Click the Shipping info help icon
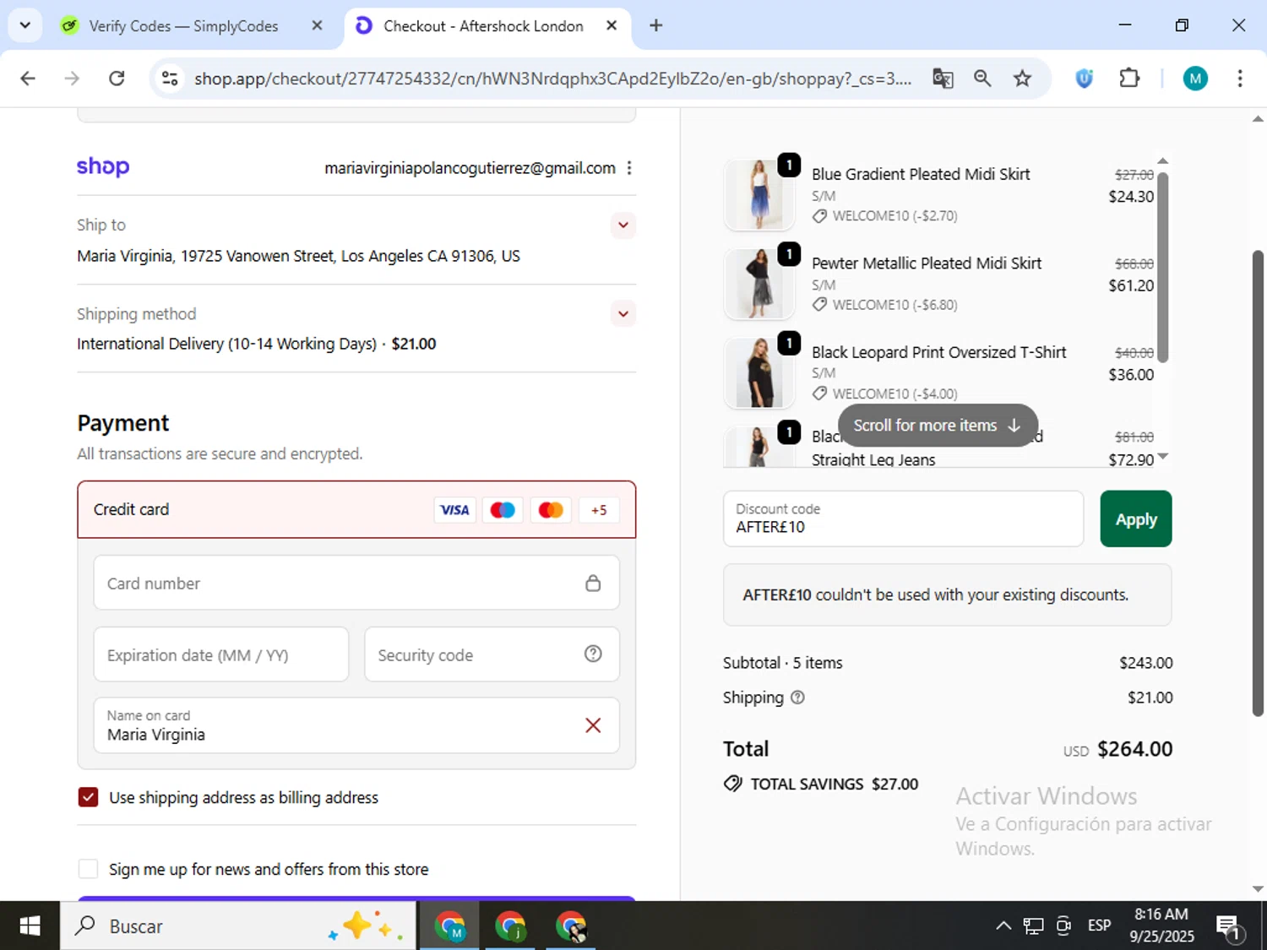The height and width of the screenshot is (950, 1267). pyautogui.click(x=797, y=698)
